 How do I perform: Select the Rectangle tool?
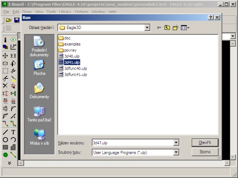pos(5,147)
